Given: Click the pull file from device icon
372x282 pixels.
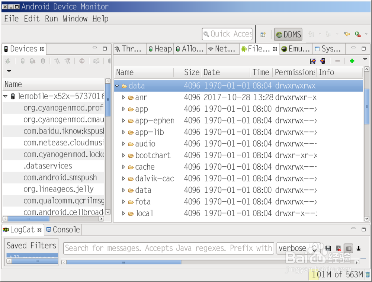Looking at the screenshot, I should [313, 61].
